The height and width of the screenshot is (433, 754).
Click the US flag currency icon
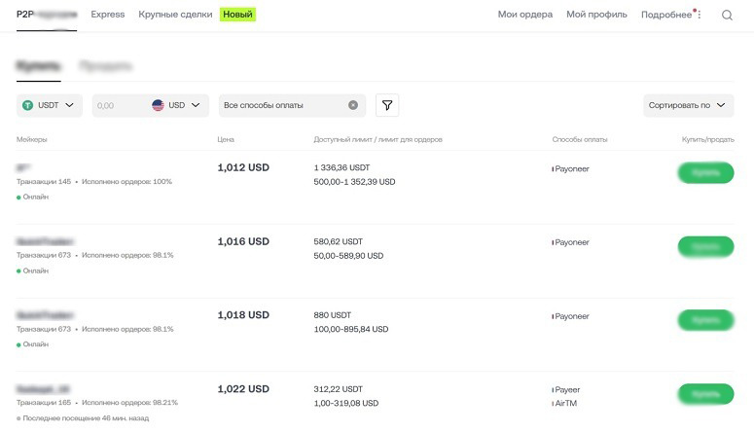158,105
